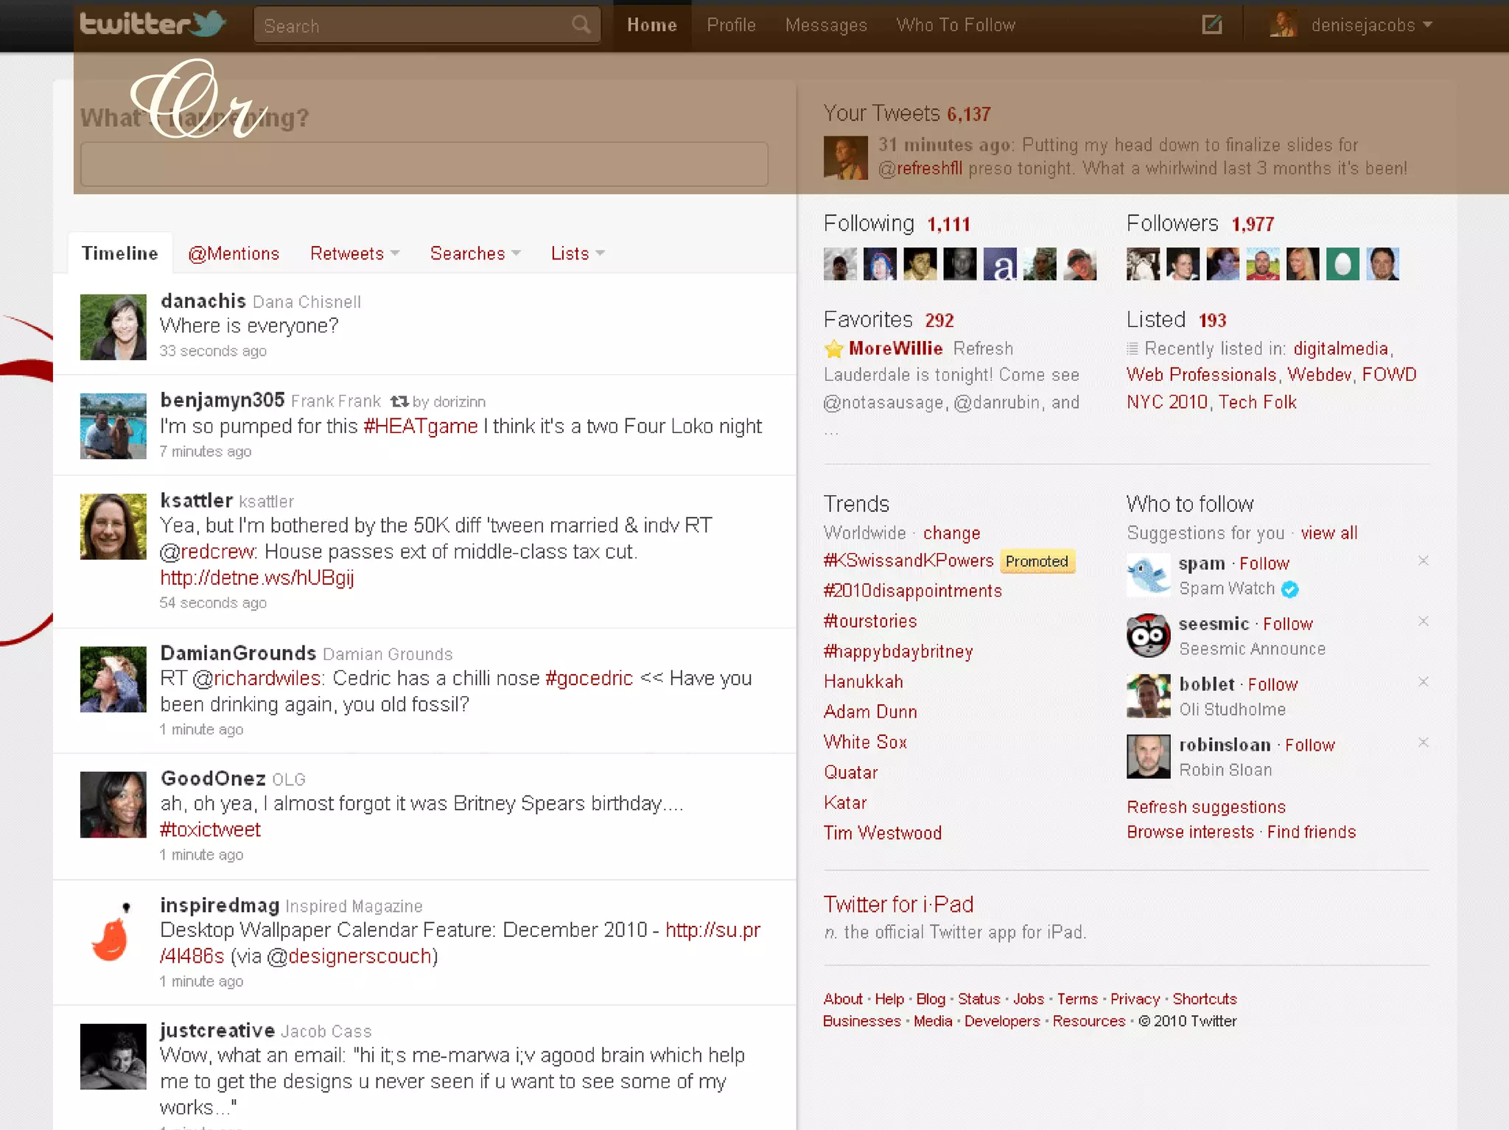Dismiss the robinsloan follow suggestion
The width and height of the screenshot is (1509, 1130).
1424,742
